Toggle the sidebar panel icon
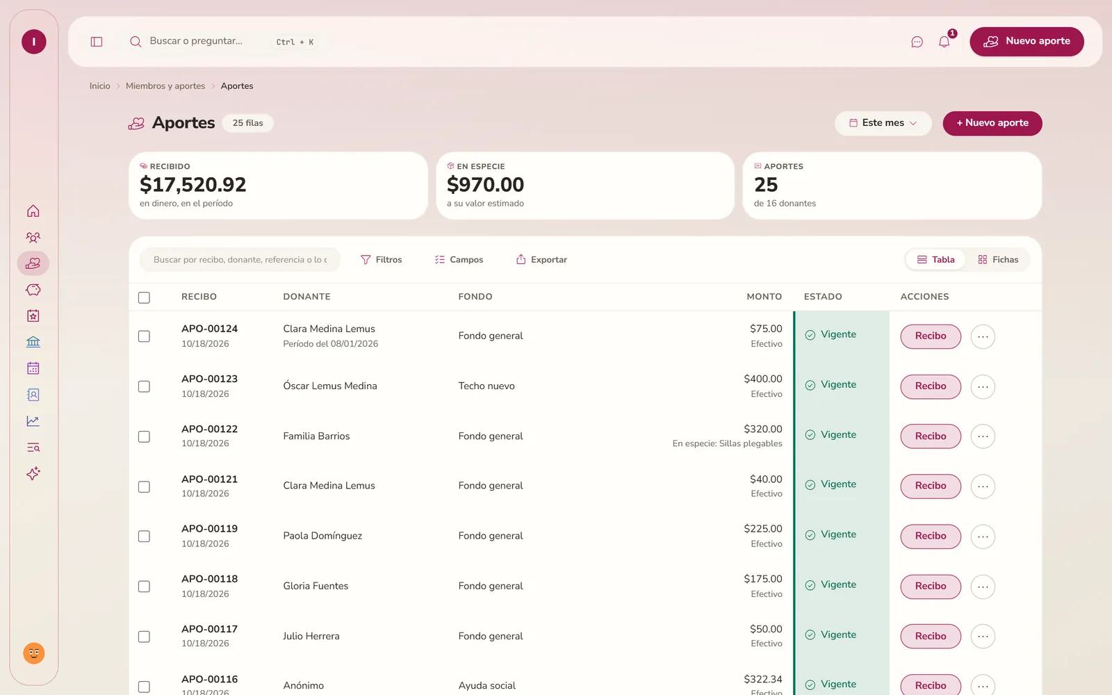 click(x=97, y=42)
